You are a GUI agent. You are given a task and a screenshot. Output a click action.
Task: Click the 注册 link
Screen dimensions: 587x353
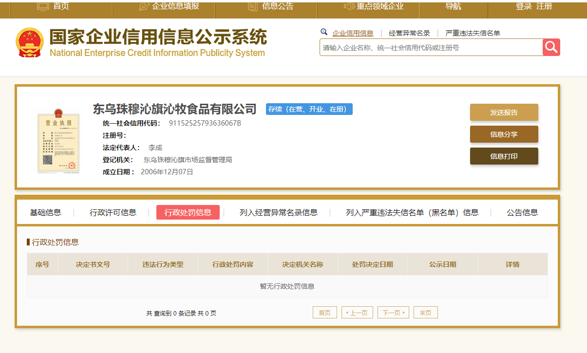pos(544,6)
